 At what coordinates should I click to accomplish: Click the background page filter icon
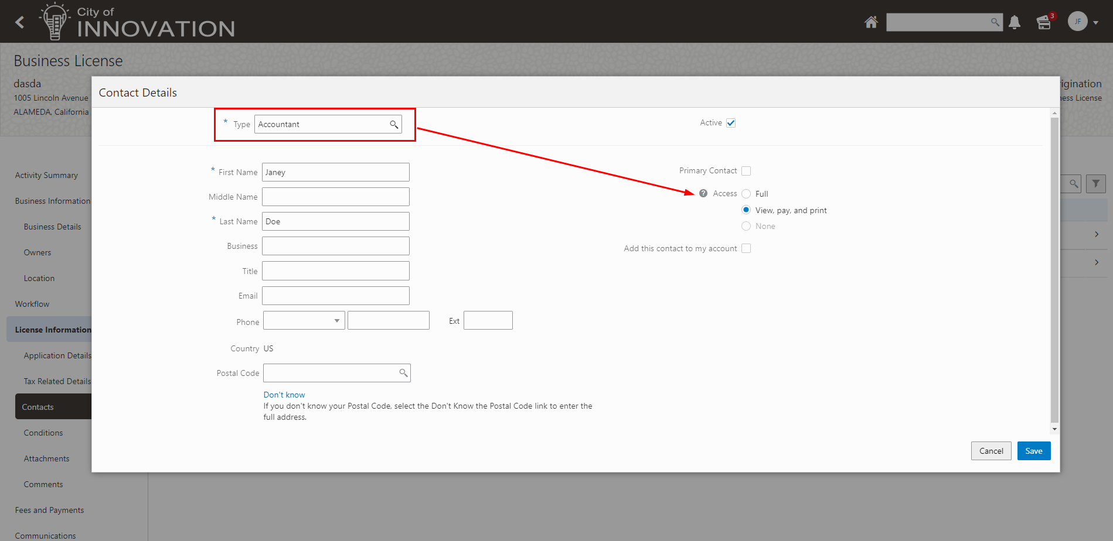click(1095, 184)
